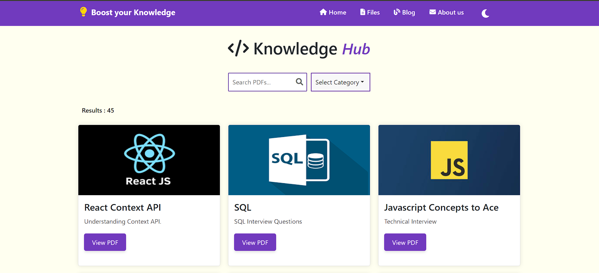
Task: Click the Results : 45 count text
Action: pyautogui.click(x=98, y=110)
